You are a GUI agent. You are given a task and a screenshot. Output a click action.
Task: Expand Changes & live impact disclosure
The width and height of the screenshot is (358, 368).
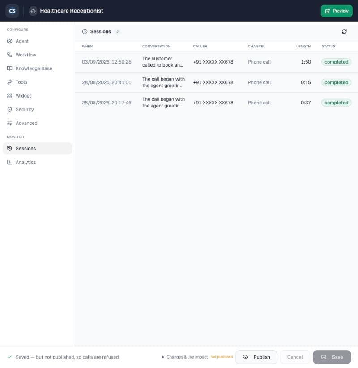(185, 357)
